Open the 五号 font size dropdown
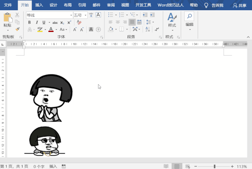Viewport: 252px width, 169px height. (x=85, y=15)
